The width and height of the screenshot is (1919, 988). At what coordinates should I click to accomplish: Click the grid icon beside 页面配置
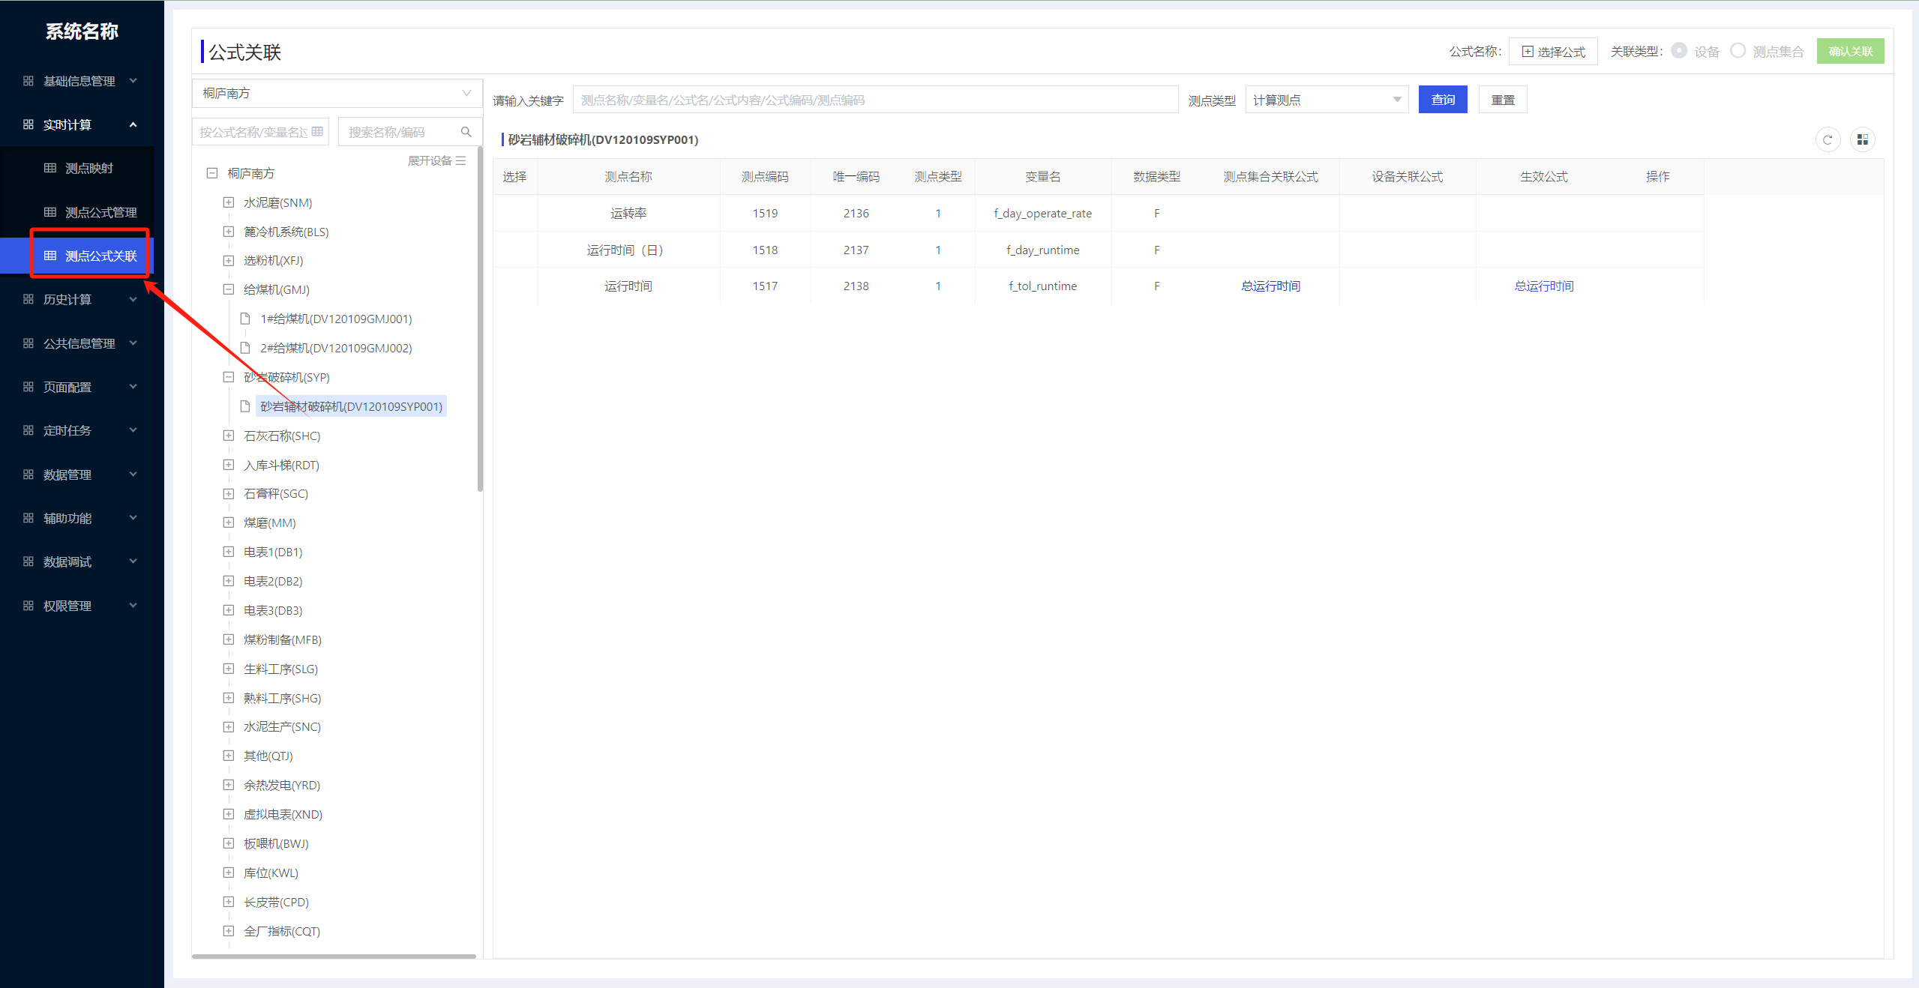tap(28, 387)
